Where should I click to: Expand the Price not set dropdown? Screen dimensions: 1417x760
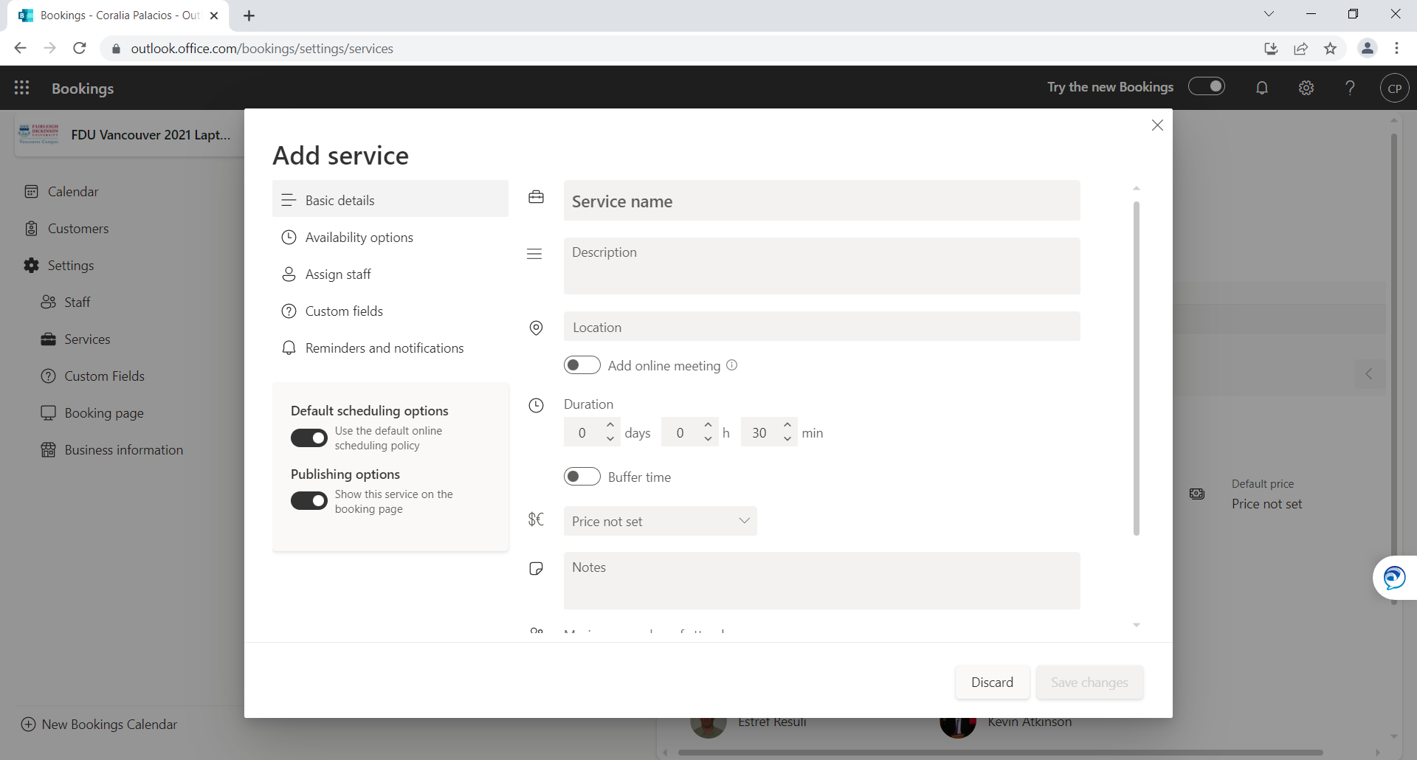[x=660, y=521]
